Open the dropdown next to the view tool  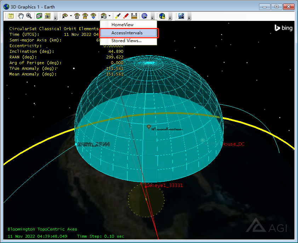(70, 16)
